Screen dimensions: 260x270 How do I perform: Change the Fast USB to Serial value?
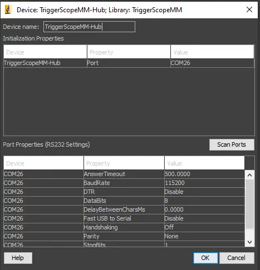coord(204,218)
